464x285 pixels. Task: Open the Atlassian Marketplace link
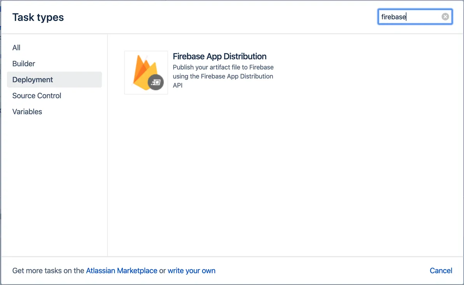tap(121, 271)
